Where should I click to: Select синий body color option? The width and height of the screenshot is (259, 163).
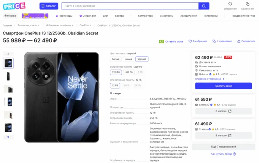pos(128,59)
